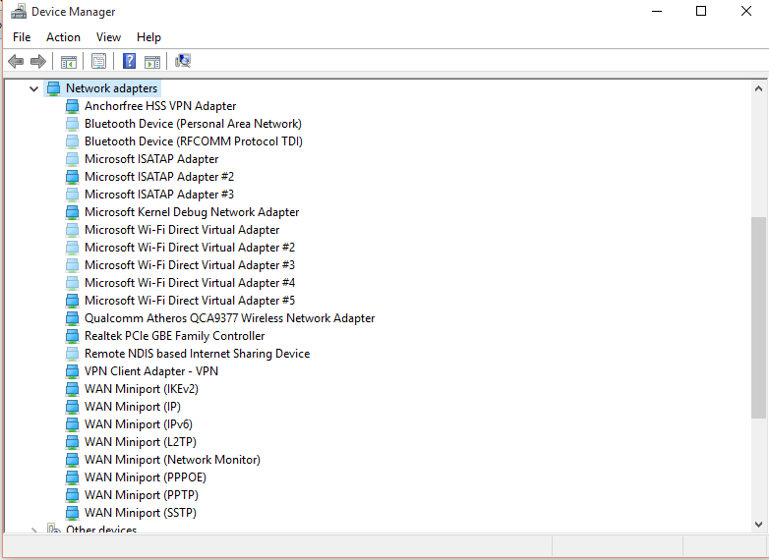Screen dimensions: 769x560
Task: Click icon beside Microsoft Wi-Fi Direct Virtual Adapter #3
Action: pos(72,265)
